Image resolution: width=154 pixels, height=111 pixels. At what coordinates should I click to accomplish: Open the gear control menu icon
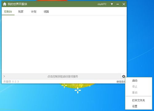124,76
